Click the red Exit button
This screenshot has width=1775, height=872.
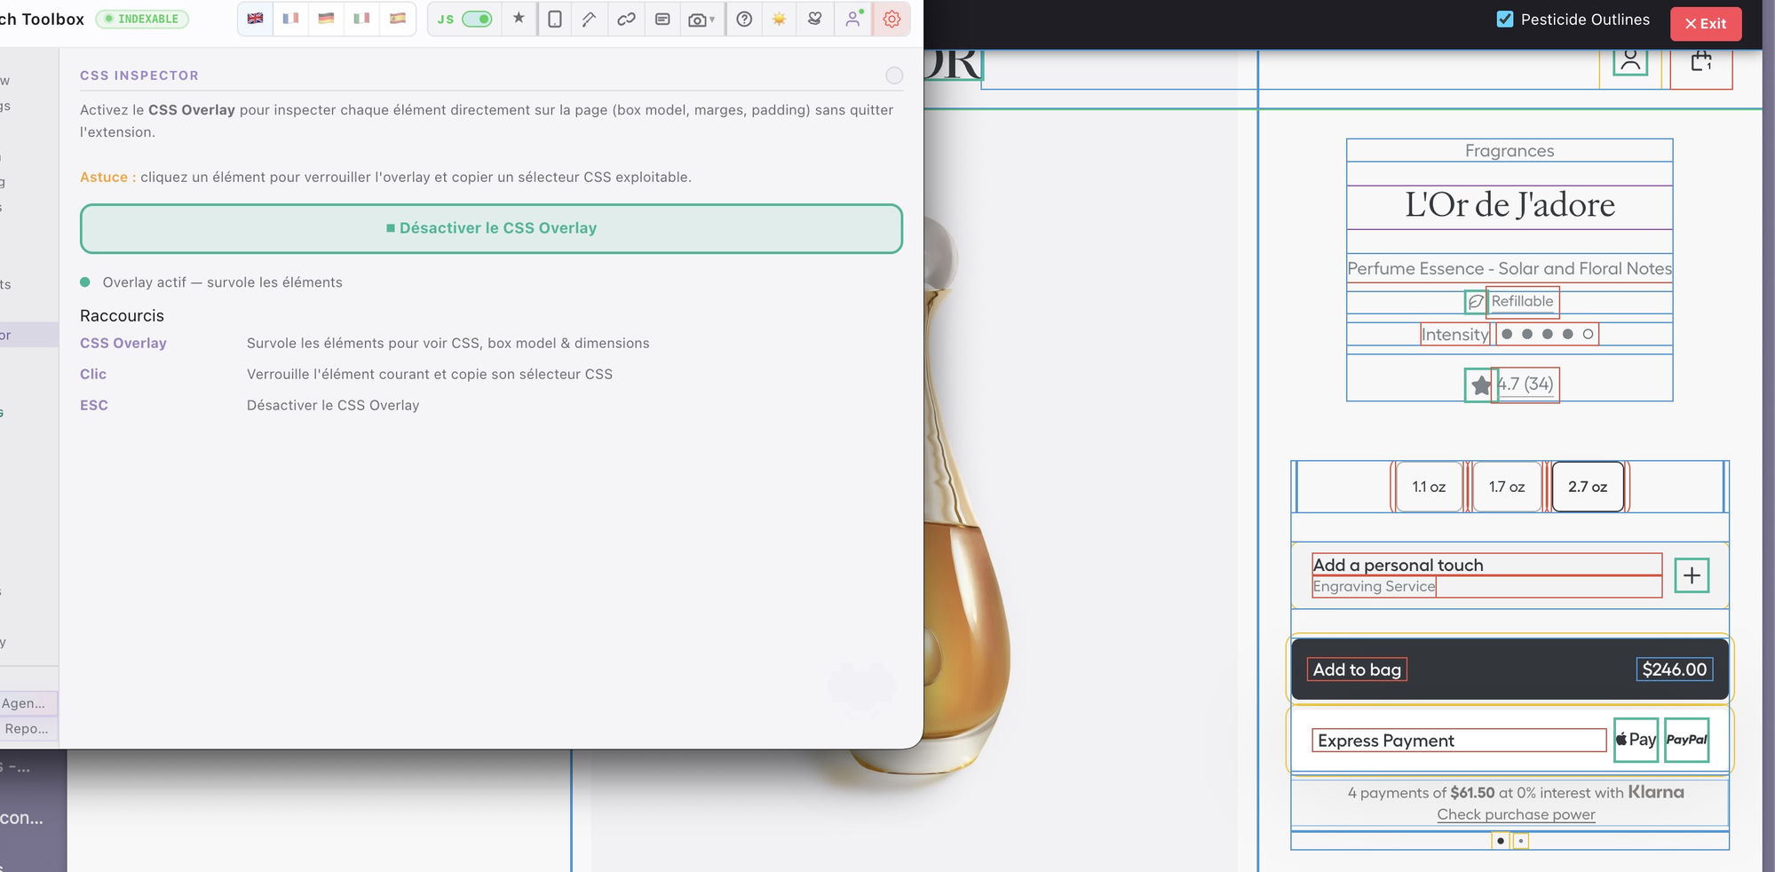coord(1705,23)
